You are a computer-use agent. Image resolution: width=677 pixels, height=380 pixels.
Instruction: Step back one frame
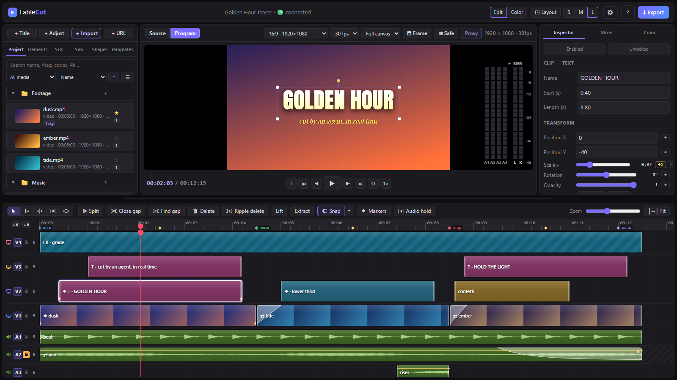coord(316,184)
